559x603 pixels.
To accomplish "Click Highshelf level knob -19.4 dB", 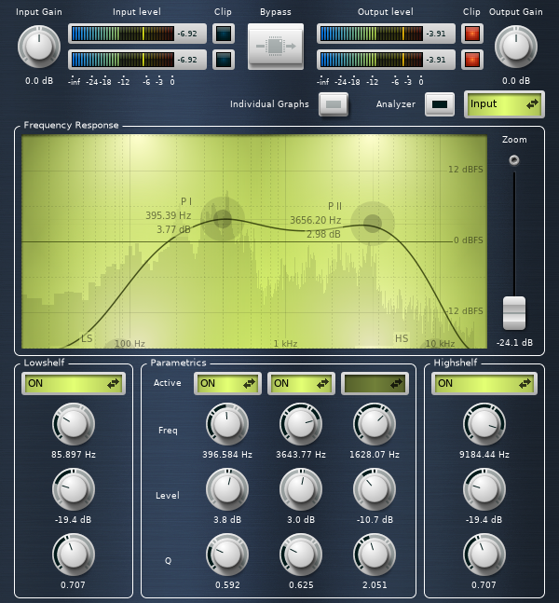I will click(x=484, y=489).
